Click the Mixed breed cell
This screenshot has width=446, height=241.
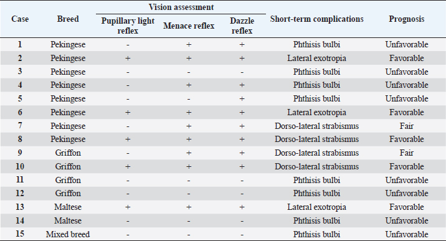(68, 234)
